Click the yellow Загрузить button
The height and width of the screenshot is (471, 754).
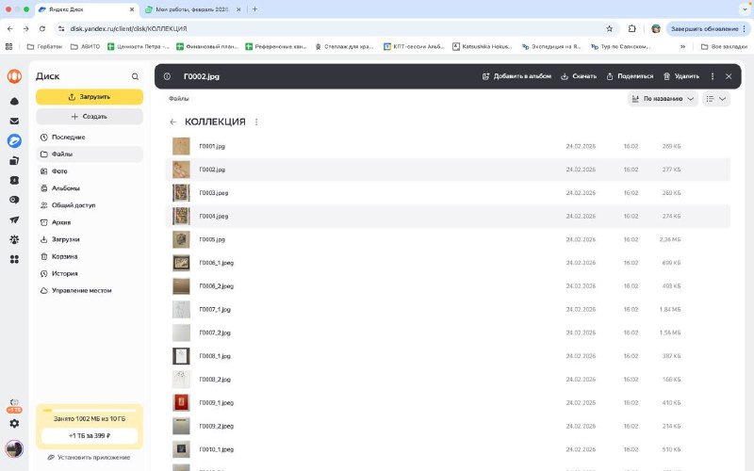click(x=90, y=96)
